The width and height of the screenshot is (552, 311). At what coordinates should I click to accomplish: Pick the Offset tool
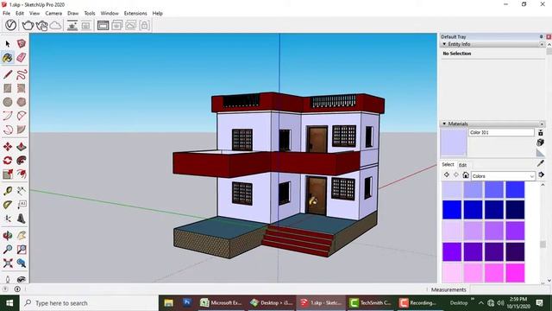tap(22, 174)
